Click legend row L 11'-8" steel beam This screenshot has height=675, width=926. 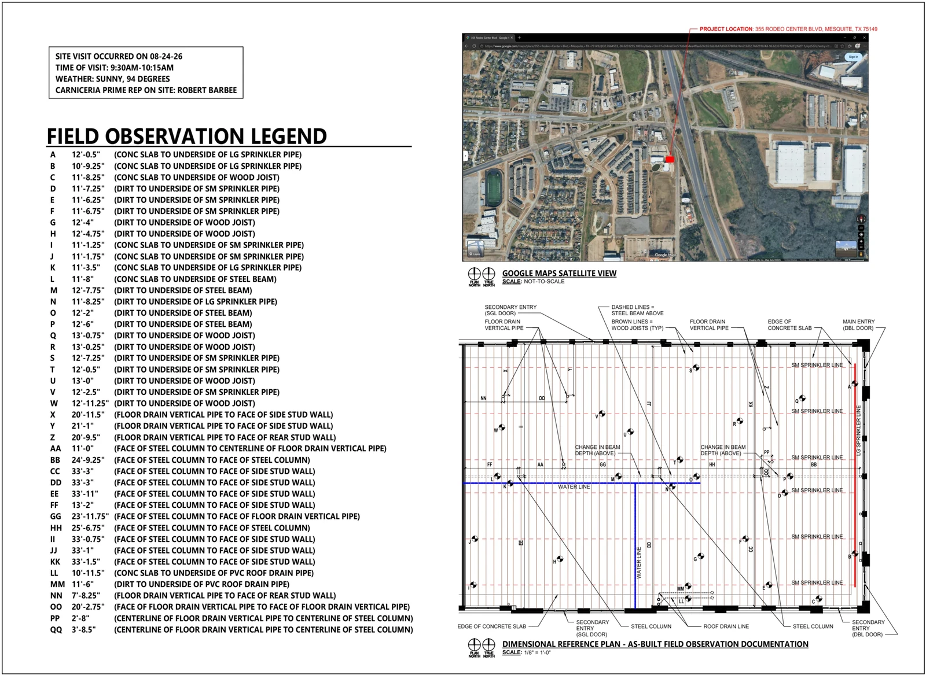pyautogui.click(x=163, y=279)
